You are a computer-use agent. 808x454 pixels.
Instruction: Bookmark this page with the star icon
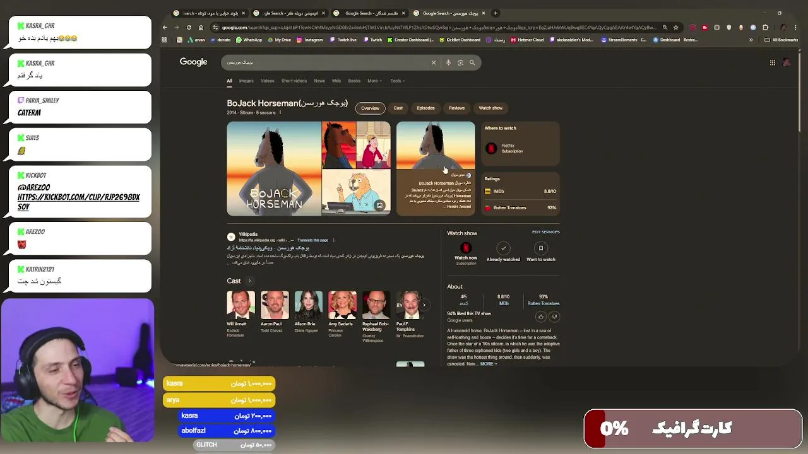(x=676, y=27)
